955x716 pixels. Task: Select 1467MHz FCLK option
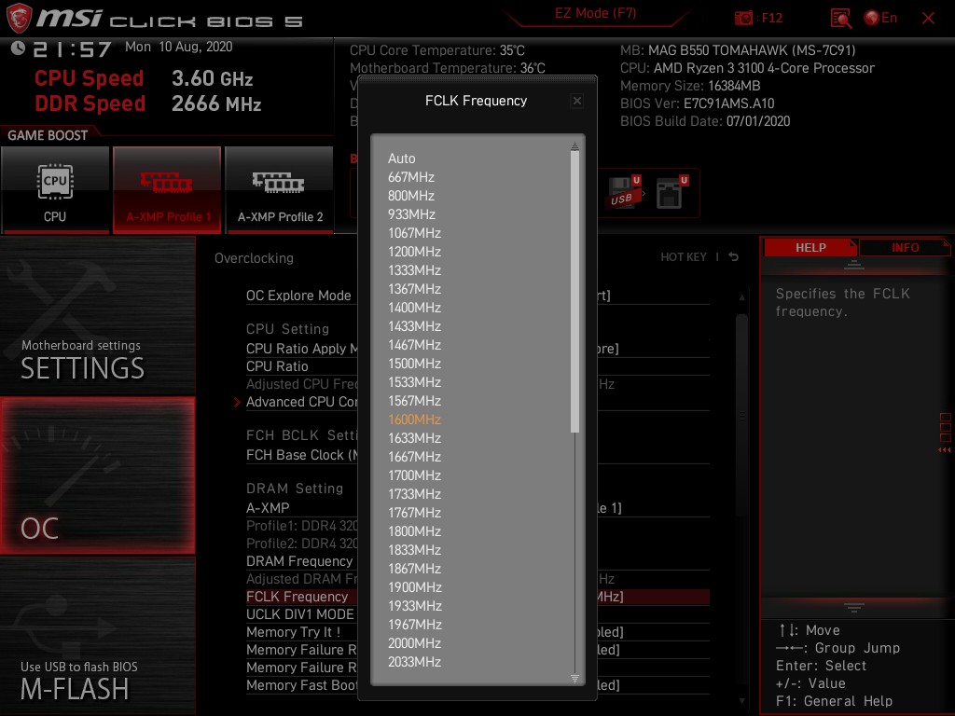point(414,345)
